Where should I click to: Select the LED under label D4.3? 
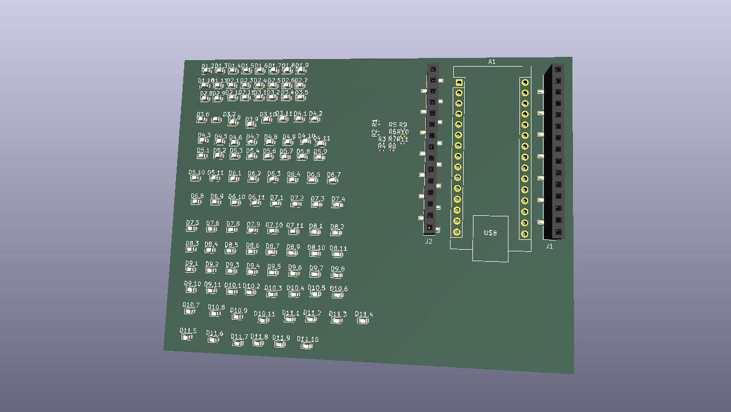tap(203, 142)
